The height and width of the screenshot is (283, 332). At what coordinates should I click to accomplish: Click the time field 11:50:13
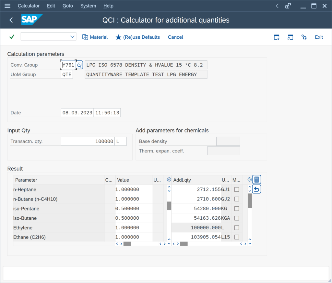(107, 113)
